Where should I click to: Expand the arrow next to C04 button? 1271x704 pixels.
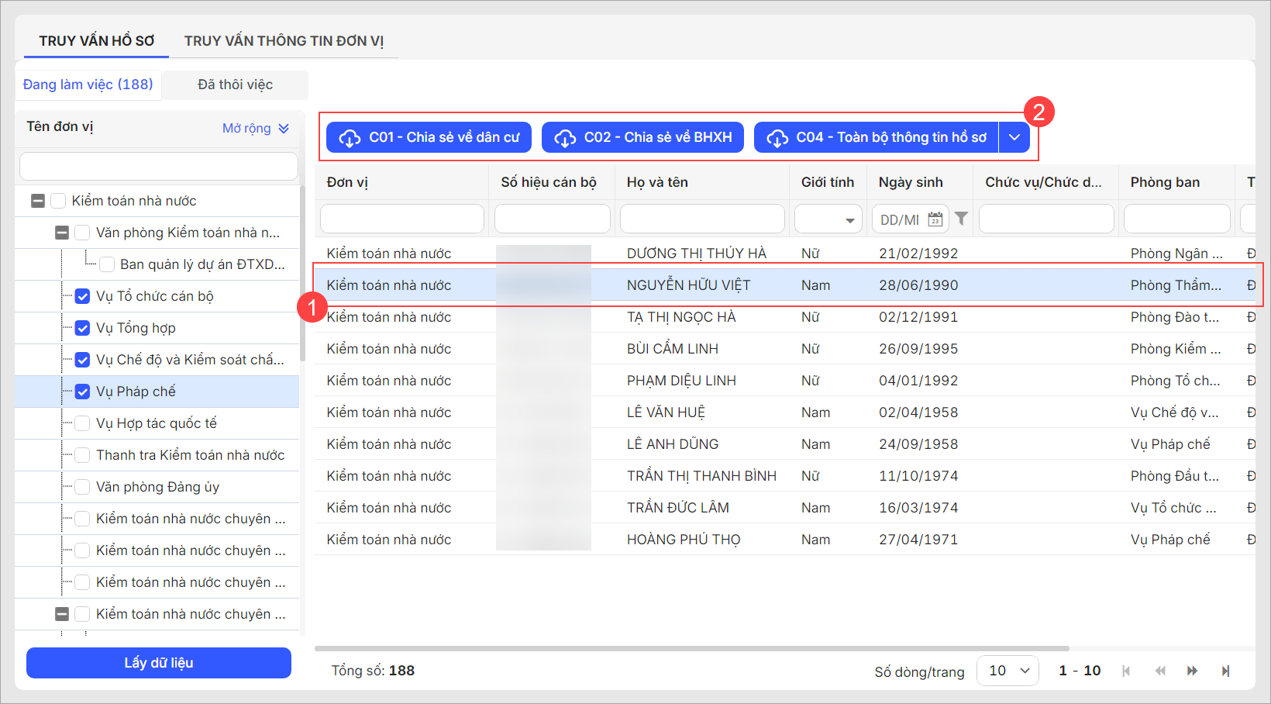pos(1014,137)
